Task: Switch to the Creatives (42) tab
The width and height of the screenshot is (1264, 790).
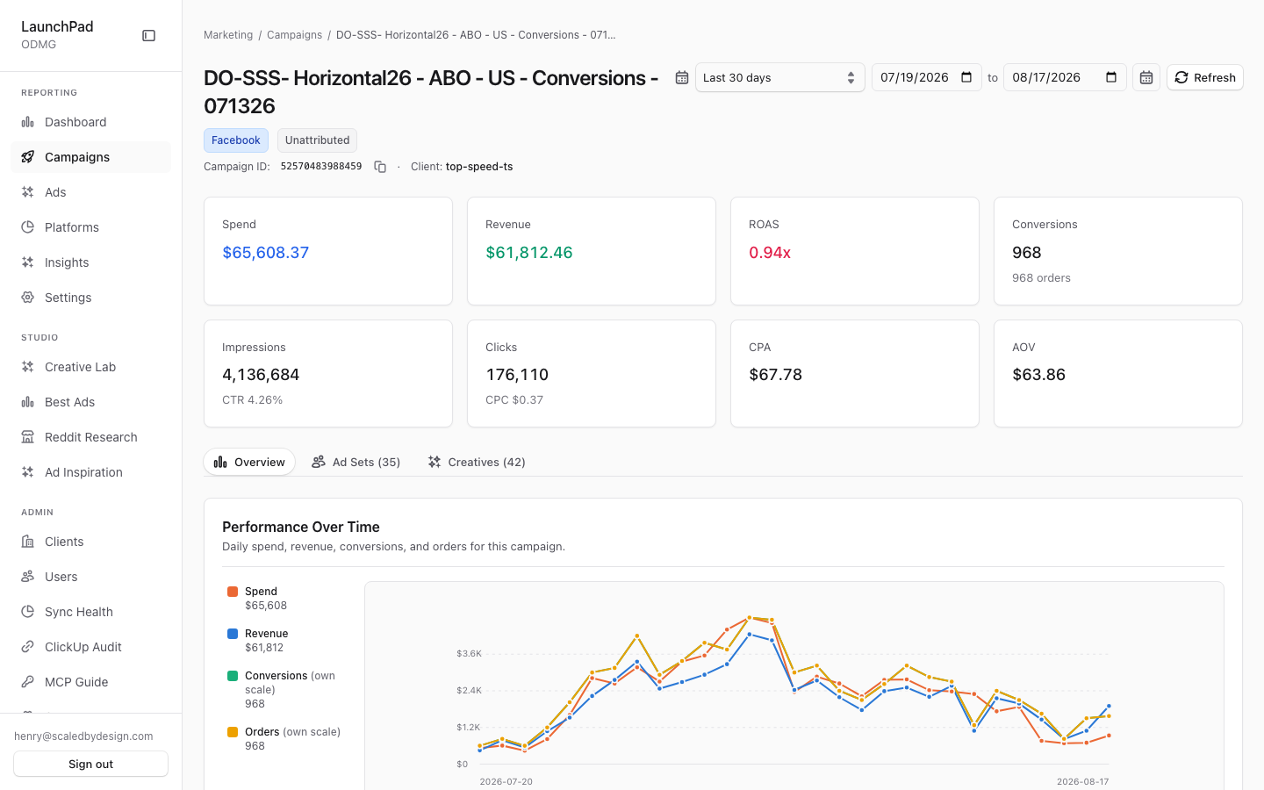Action: click(477, 462)
